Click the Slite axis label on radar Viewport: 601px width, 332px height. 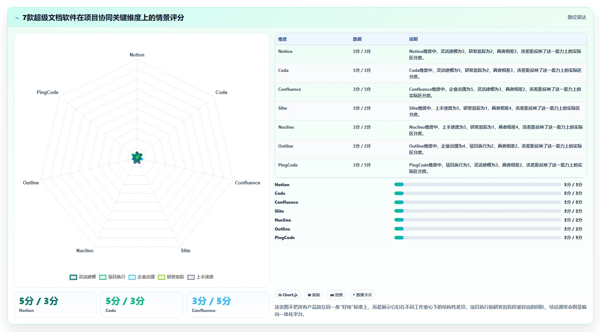(186, 251)
